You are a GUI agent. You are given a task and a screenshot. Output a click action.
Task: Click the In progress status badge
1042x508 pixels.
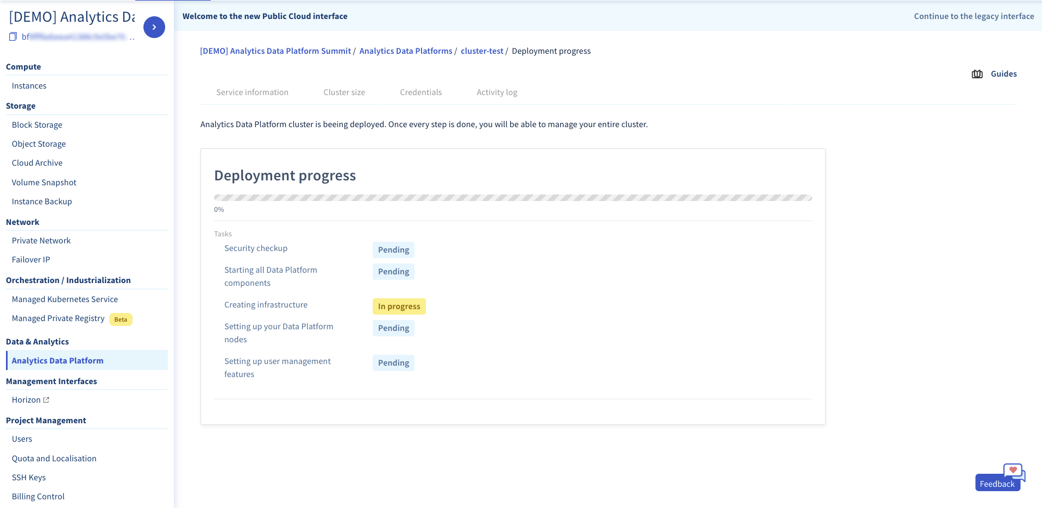coord(399,306)
